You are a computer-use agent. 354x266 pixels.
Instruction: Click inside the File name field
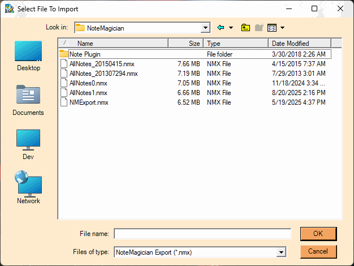[202, 234]
